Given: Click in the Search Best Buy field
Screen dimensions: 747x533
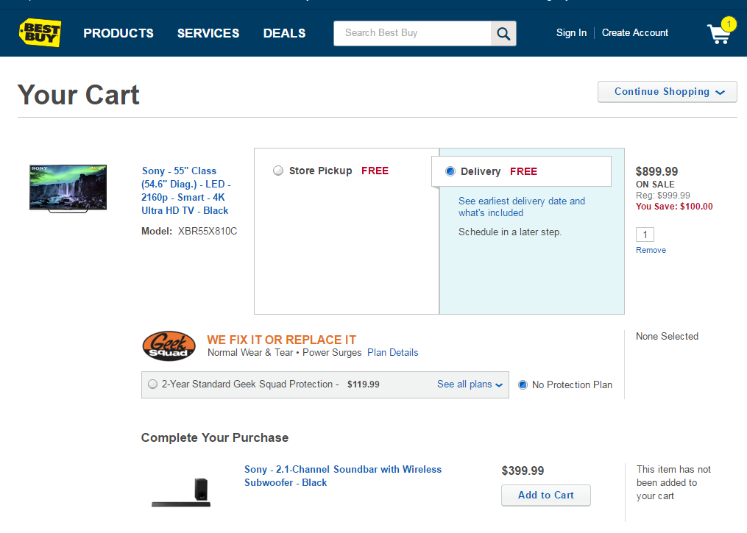Looking at the screenshot, I should pos(412,33).
